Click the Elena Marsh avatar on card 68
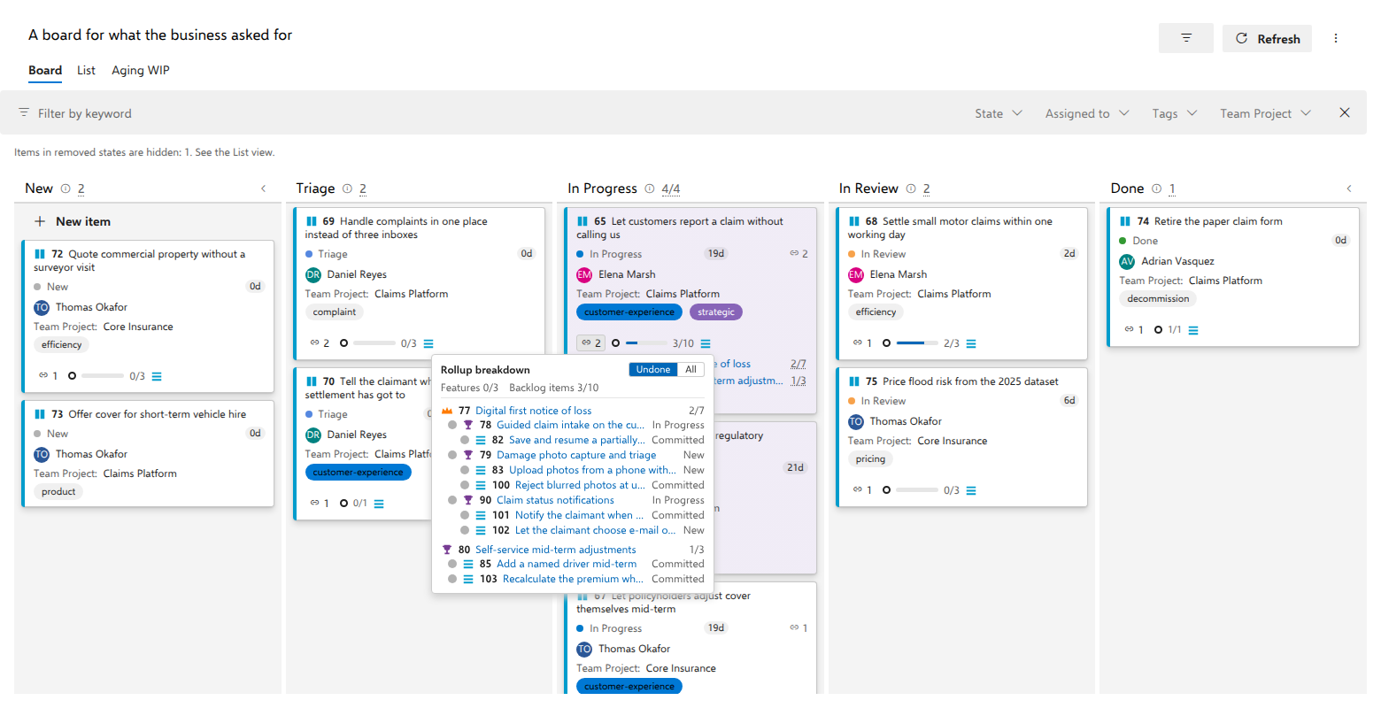This screenshot has width=1381, height=708. tap(856, 274)
